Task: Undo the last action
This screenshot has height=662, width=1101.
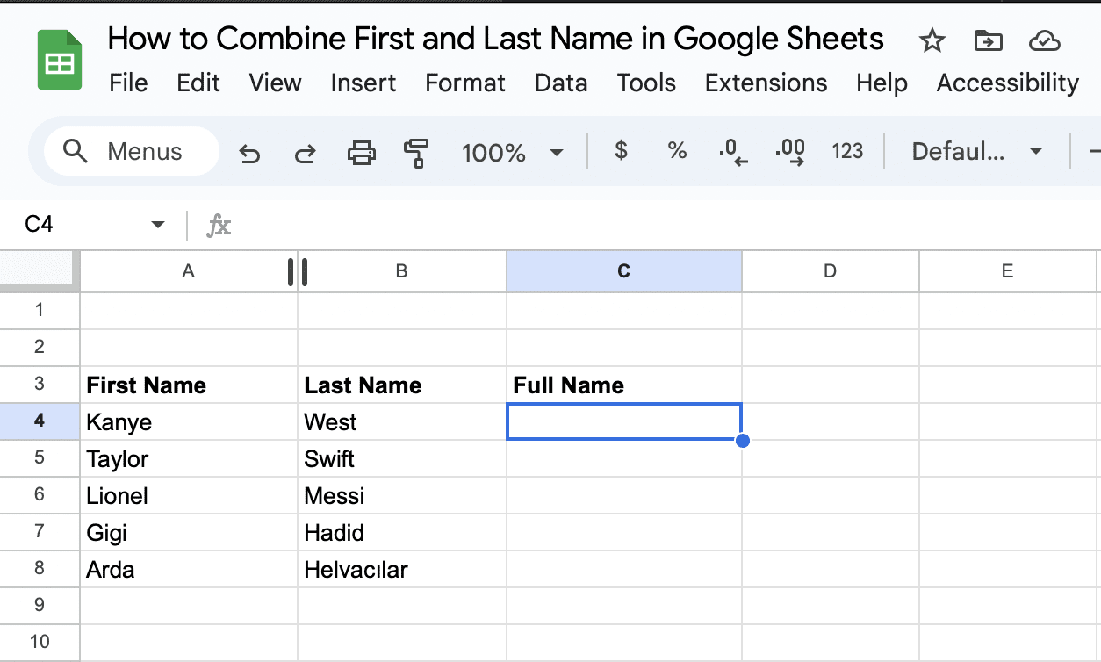Action: 250,153
